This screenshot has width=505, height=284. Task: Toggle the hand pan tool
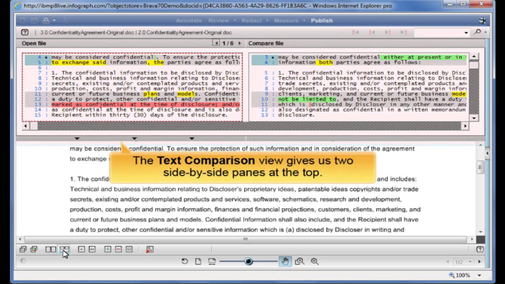point(285,261)
